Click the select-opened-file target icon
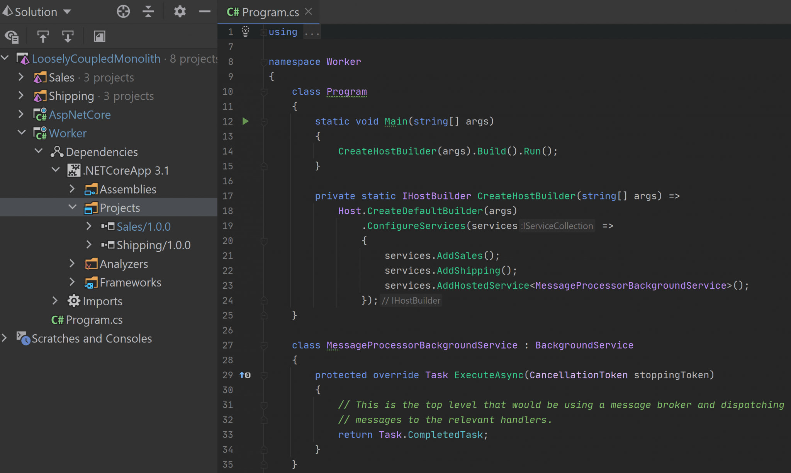The height and width of the screenshot is (473, 791). (124, 12)
